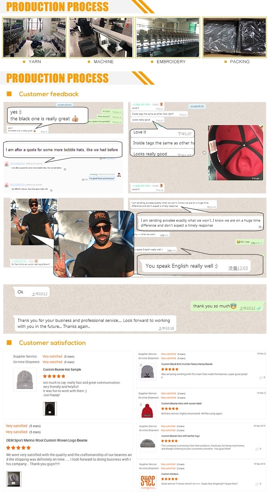Viewport: 269px width, 496px height.
Task: Click the thumbs-up icon on Hemp Beanie review
Action: coord(261,378)
